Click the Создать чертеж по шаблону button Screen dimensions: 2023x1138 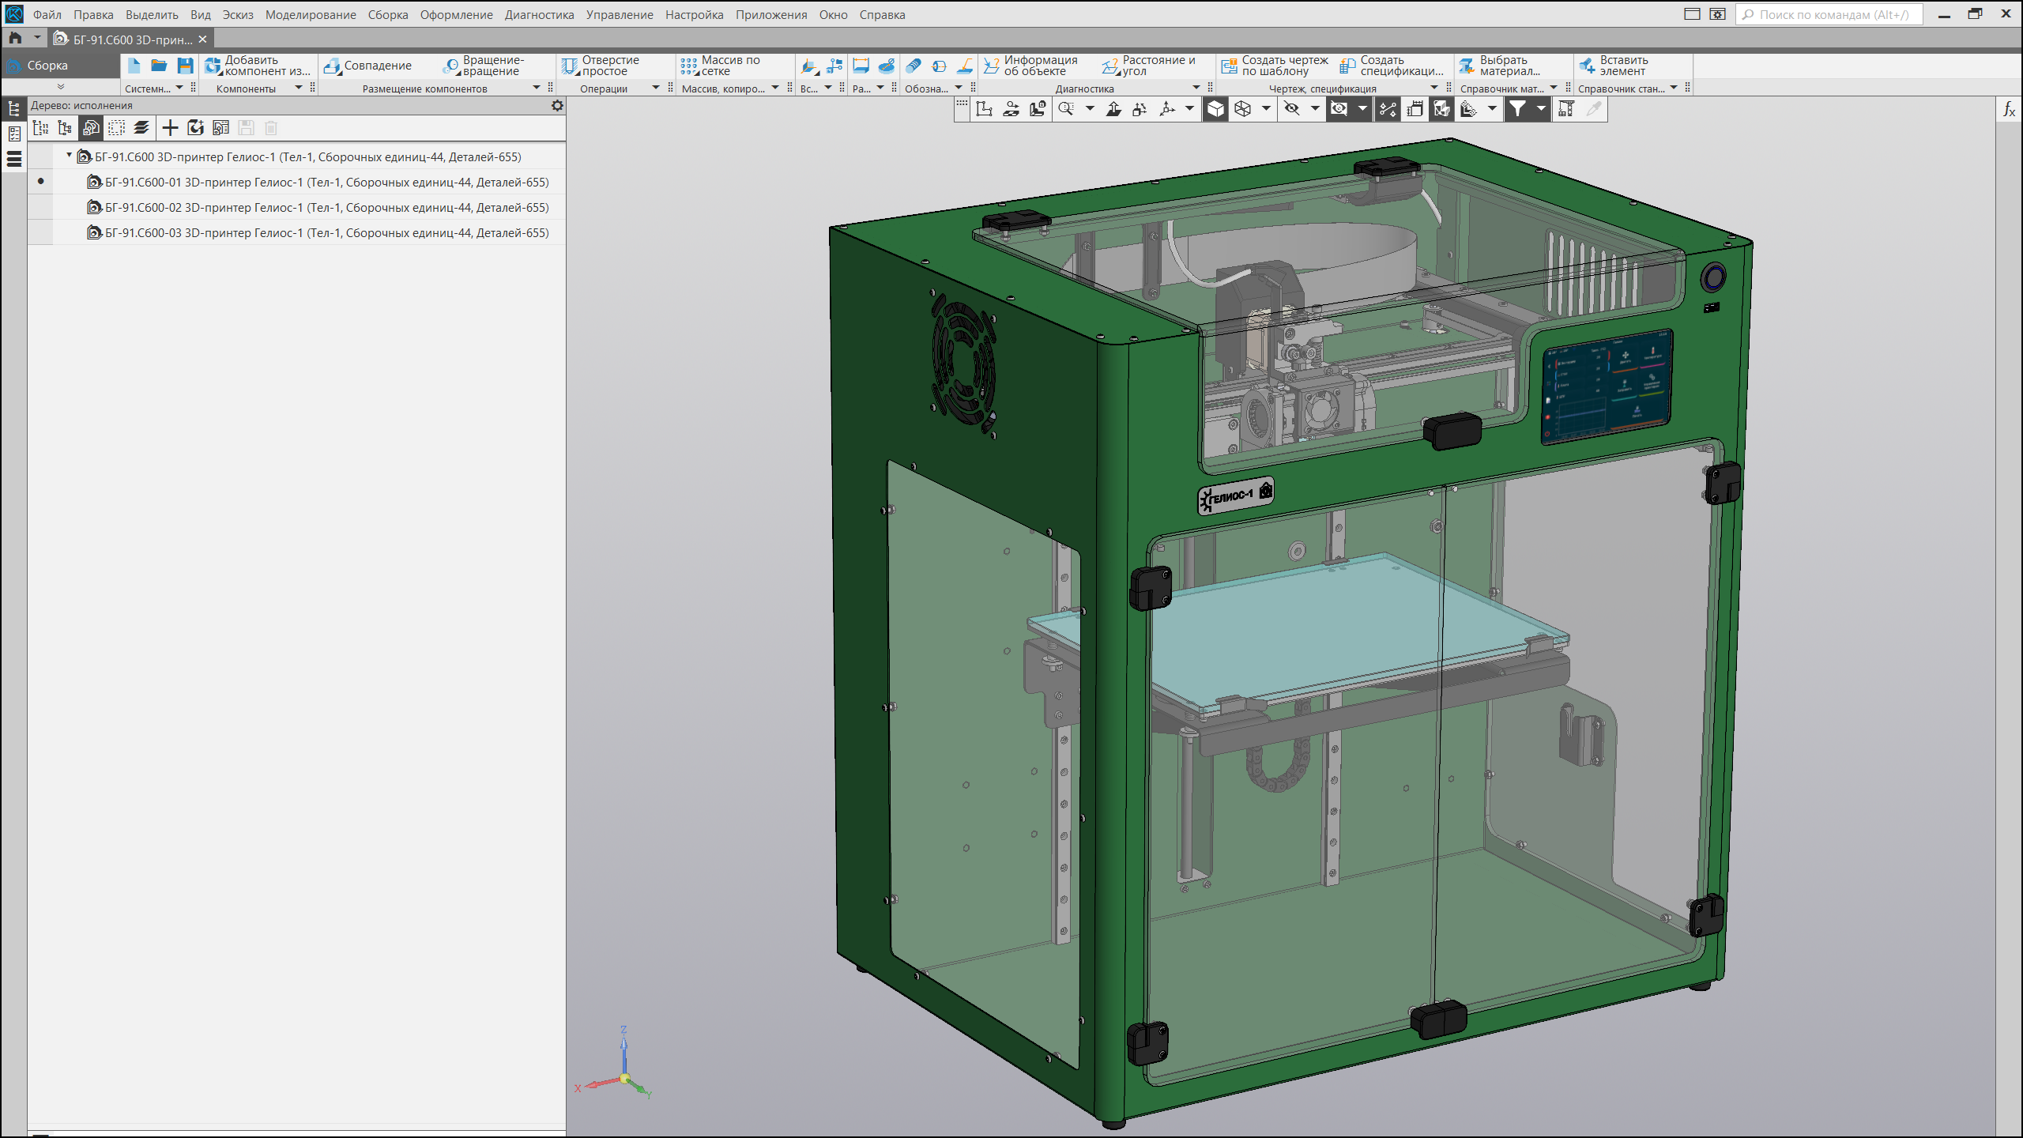point(1274,66)
